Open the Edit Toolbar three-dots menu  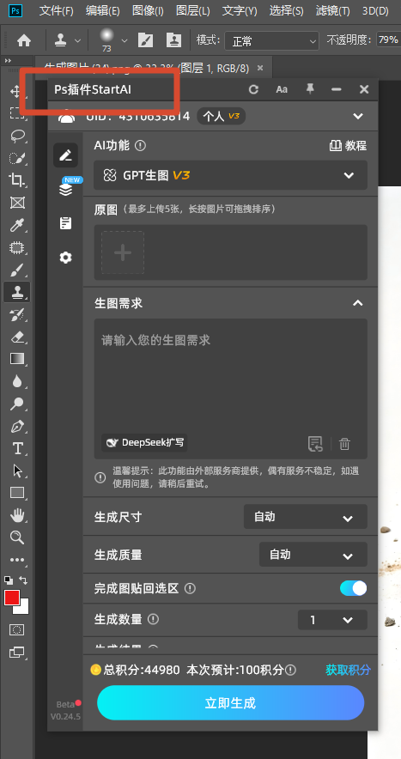[17, 560]
